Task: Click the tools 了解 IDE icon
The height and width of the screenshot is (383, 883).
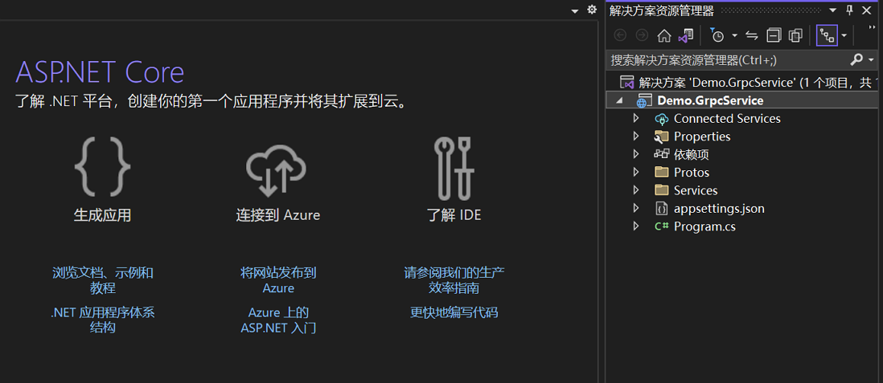Action: pyautogui.click(x=454, y=168)
